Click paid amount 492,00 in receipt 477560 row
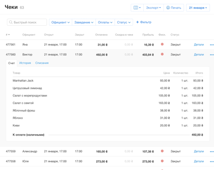The image size is (214, 170). pos(102,55)
